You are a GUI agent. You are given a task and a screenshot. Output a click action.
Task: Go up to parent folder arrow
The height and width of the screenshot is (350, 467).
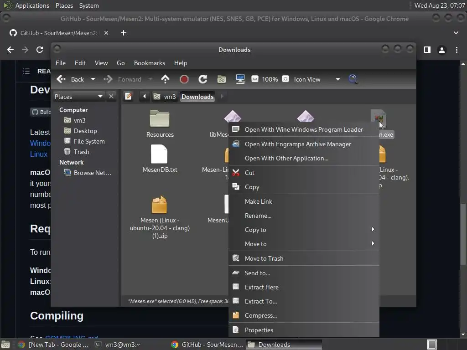(165, 79)
